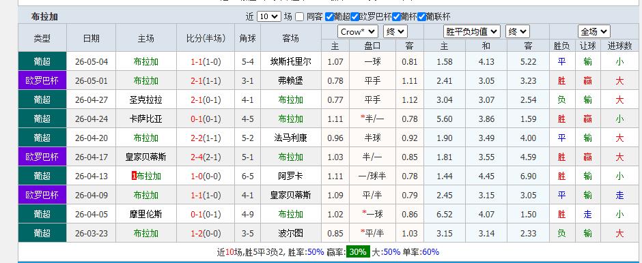Screen dimensions: 642x263
Task: Click the 5-4 corner count
Action: [x=248, y=62]
